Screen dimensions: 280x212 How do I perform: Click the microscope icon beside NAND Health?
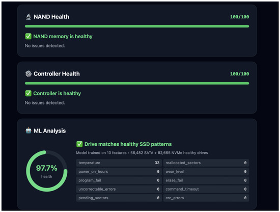click(29, 17)
